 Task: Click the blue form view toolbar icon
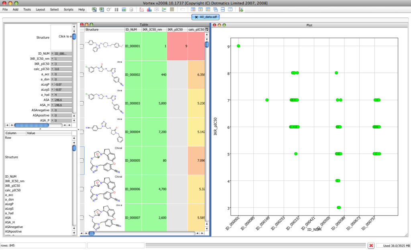124,10
